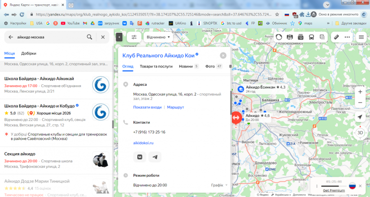Open the Товари та послуги tab
Image resolution: width=370 pixels, height=197 pixels.
click(x=156, y=66)
